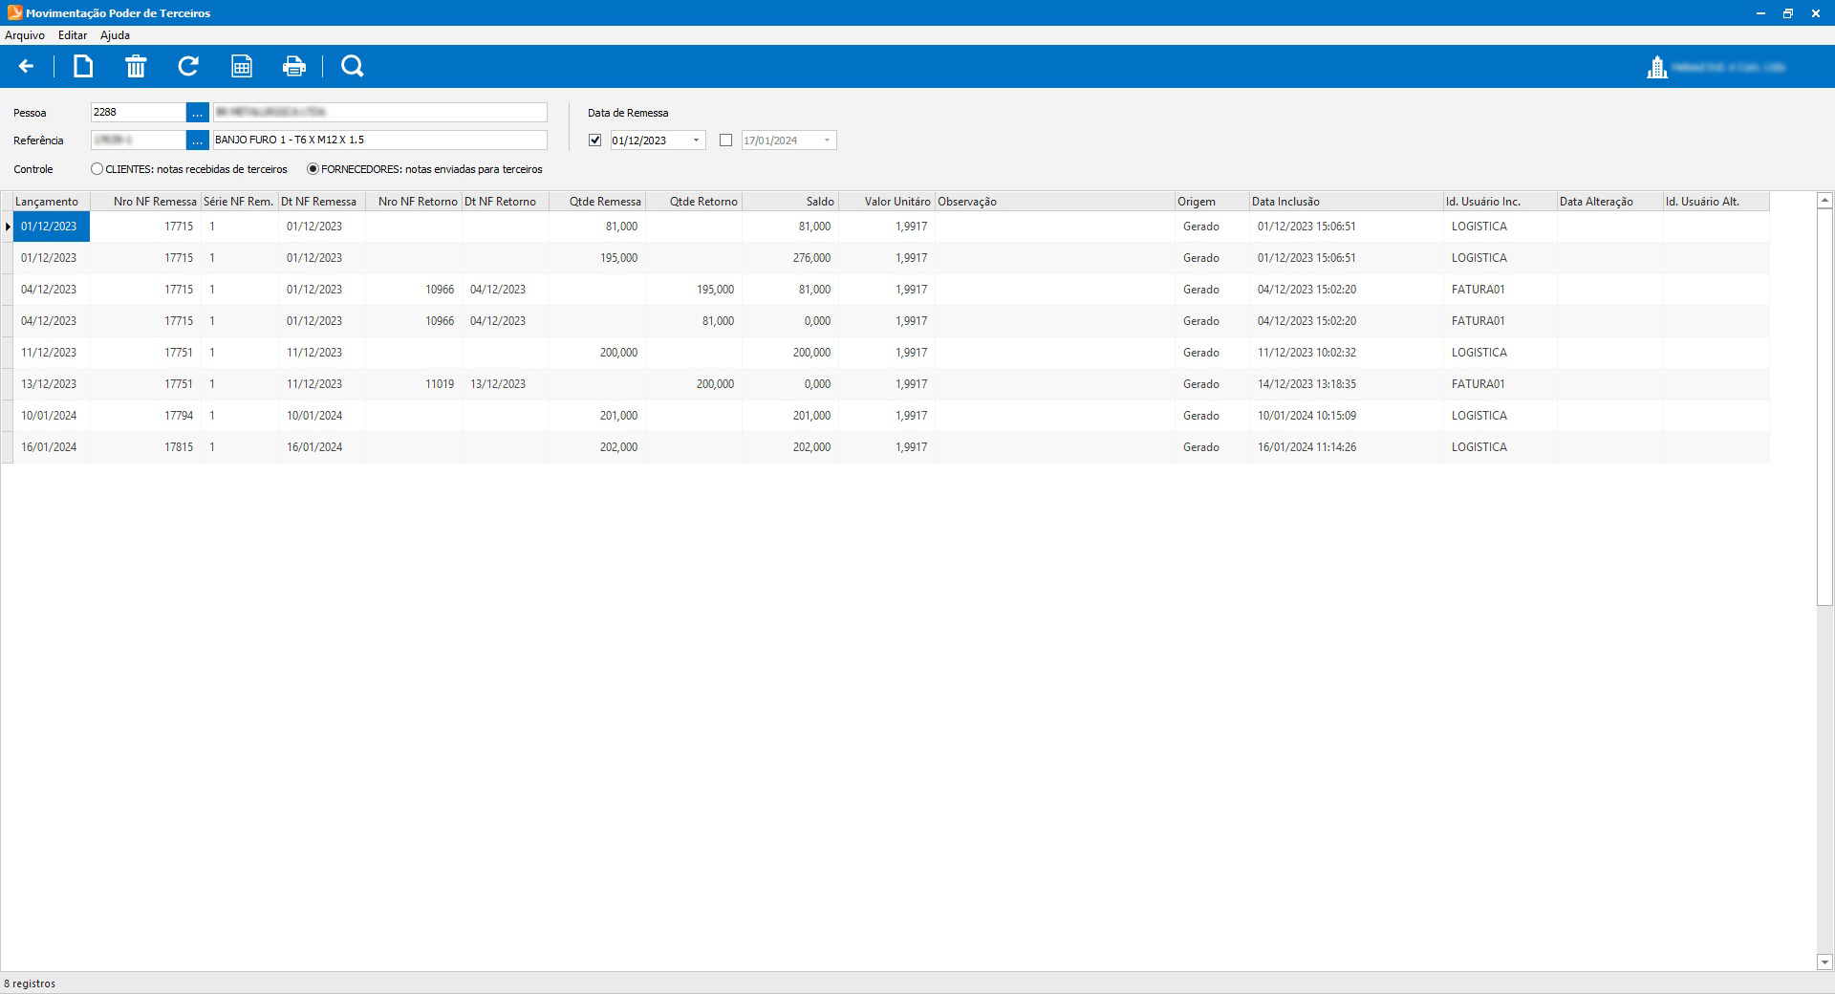Click the Pessoa code field showing 2288
This screenshot has height=994, width=1835.
(x=138, y=113)
